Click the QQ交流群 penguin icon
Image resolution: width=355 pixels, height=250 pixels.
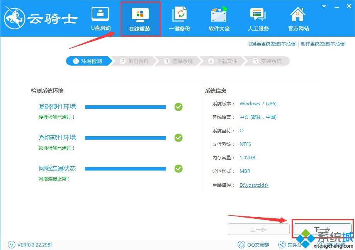click(x=241, y=245)
